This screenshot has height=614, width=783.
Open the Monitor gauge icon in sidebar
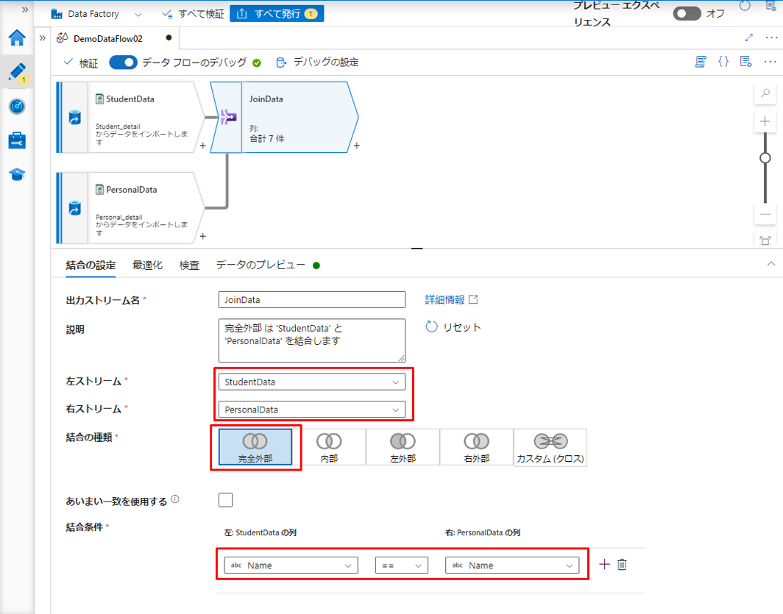tap(17, 106)
